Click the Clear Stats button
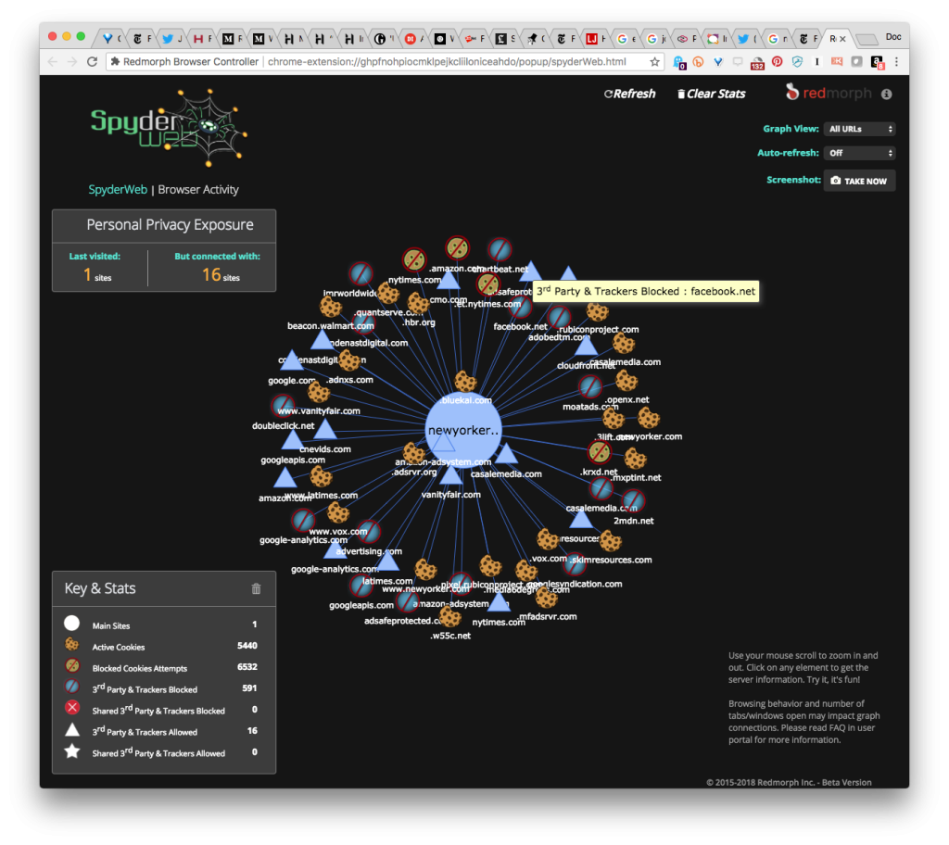The width and height of the screenshot is (949, 845). coord(711,94)
